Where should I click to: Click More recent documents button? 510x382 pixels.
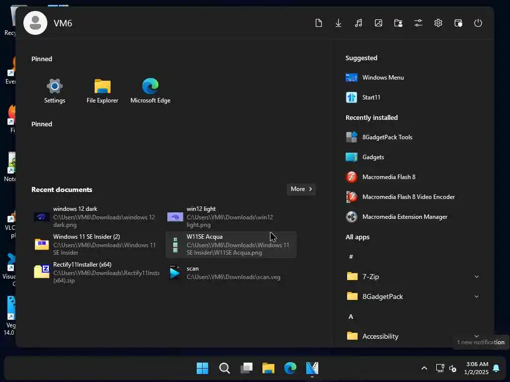pyautogui.click(x=301, y=189)
